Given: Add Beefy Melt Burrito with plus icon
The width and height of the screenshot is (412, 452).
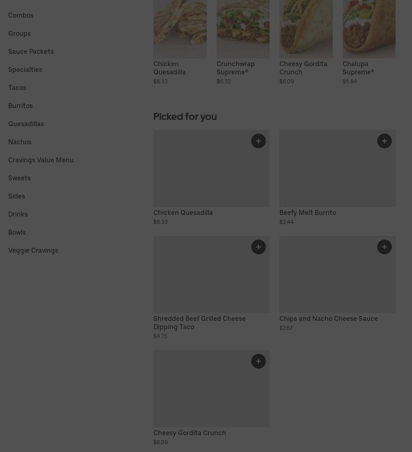Looking at the screenshot, I should [384, 141].
